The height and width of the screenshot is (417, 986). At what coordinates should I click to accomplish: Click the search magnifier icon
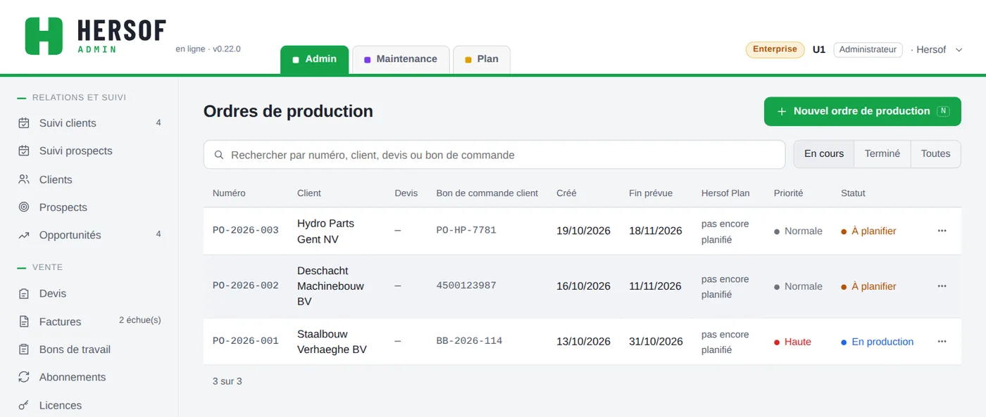tap(219, 155)
